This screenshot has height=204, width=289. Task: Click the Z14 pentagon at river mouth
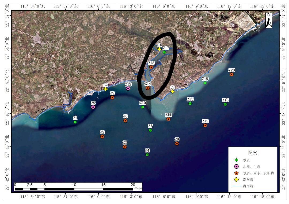148,88
